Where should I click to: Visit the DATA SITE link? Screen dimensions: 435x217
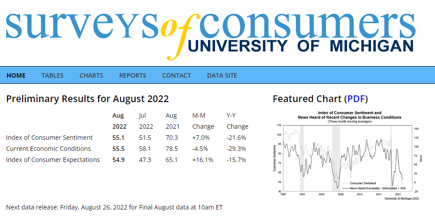point(222,75)
